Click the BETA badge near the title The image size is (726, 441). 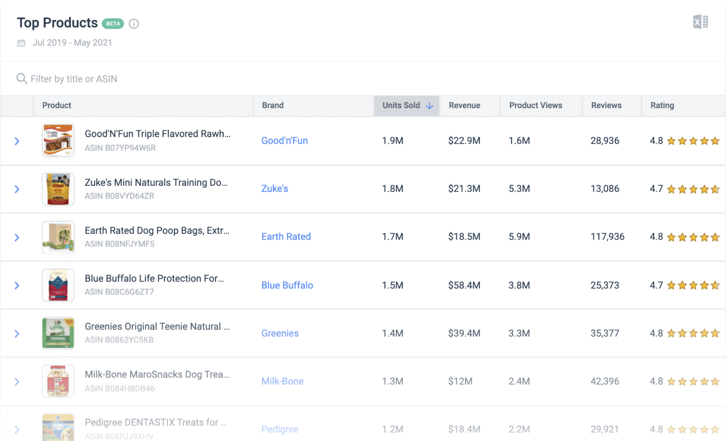tap(114, 23)
